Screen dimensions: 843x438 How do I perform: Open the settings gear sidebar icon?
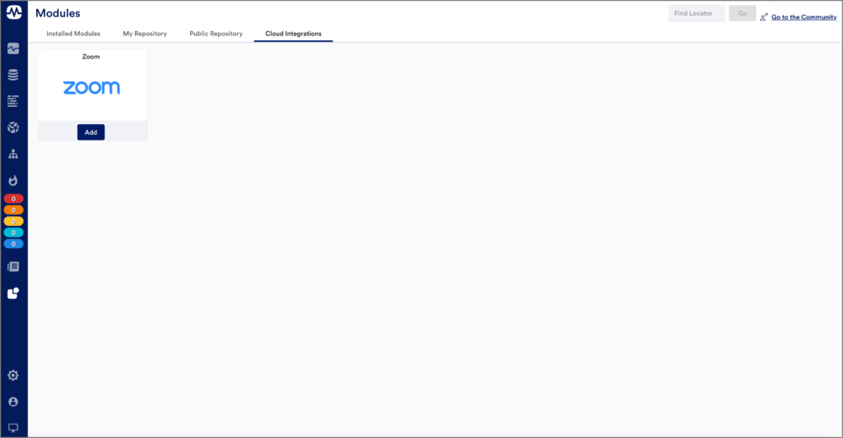pos(13,376)
